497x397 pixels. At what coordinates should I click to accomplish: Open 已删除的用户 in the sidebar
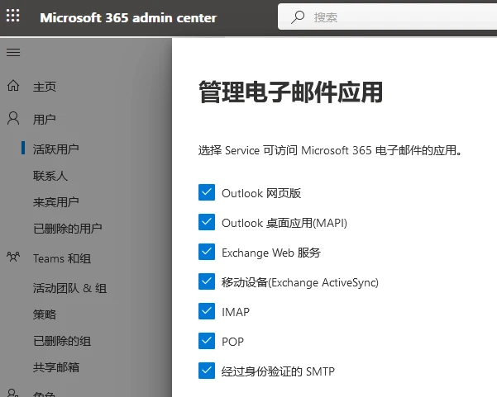(68, 229)
